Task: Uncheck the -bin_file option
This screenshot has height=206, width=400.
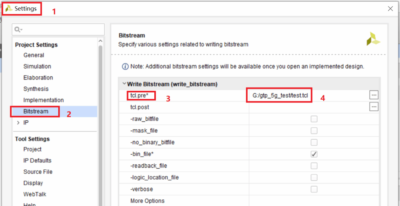Action: click(x=314, y=154)
